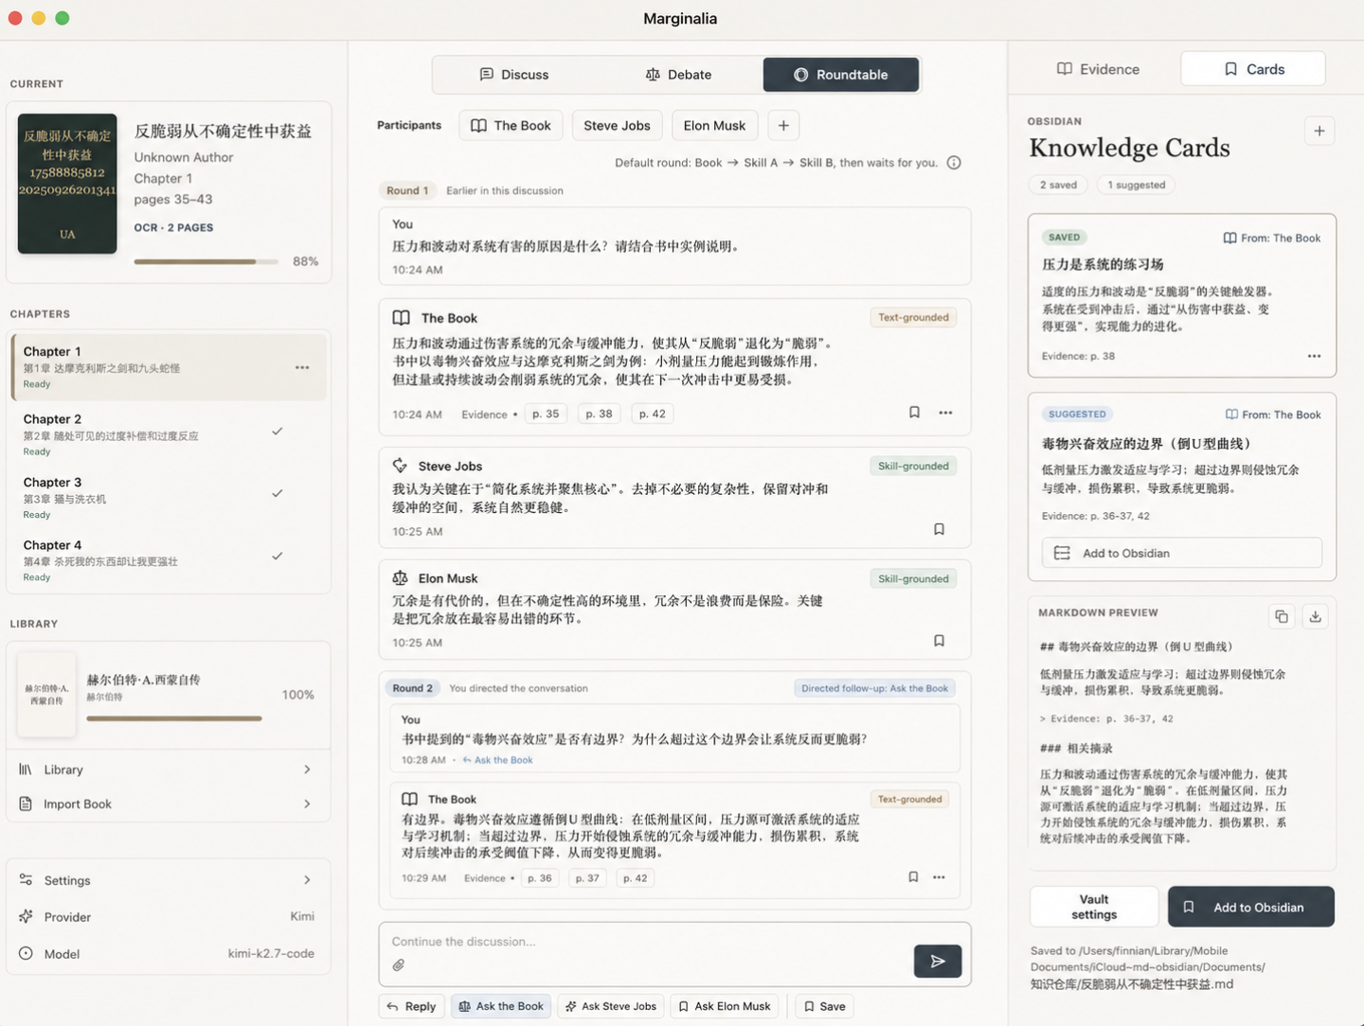Open the Evidence tab
The width and height of the screenshot is (1364, 1026).
coord(1098,69)
